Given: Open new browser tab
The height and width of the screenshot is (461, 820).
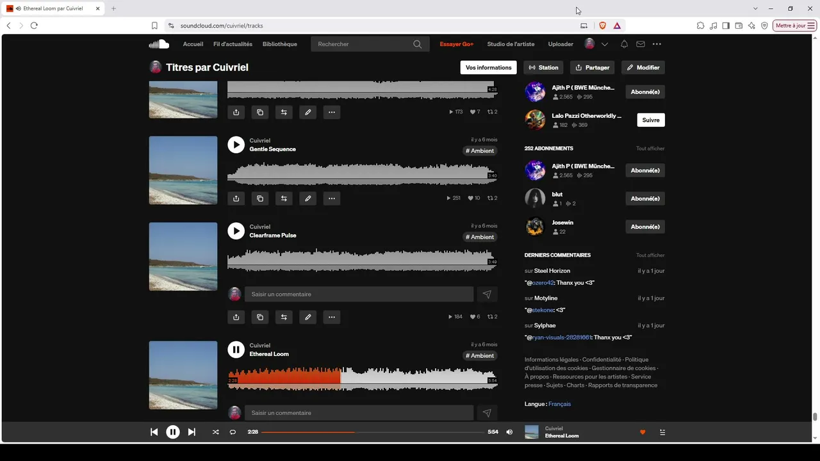Looking at the screenshot, I should click(113, 8).
